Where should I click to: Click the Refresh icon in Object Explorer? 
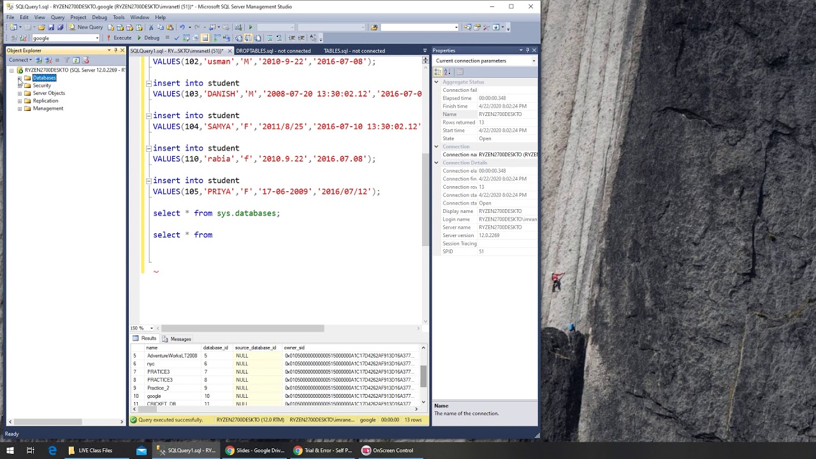pos(76,60)
